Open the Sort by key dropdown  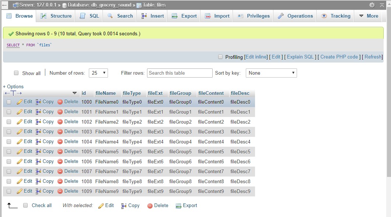[271, 73]
